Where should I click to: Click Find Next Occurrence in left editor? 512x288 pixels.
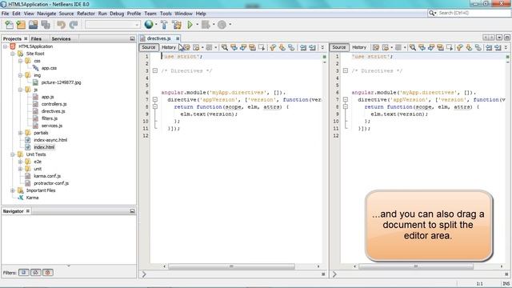(243, 48)
